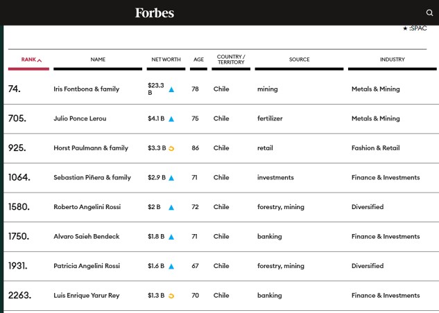Image resolution: width=439 pixels, height=313 pixels.
Task: Select the Country / Territory header
Action: click(231, 60)
